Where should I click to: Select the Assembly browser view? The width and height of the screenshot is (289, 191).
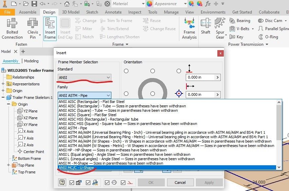click(x=11, y=61)
